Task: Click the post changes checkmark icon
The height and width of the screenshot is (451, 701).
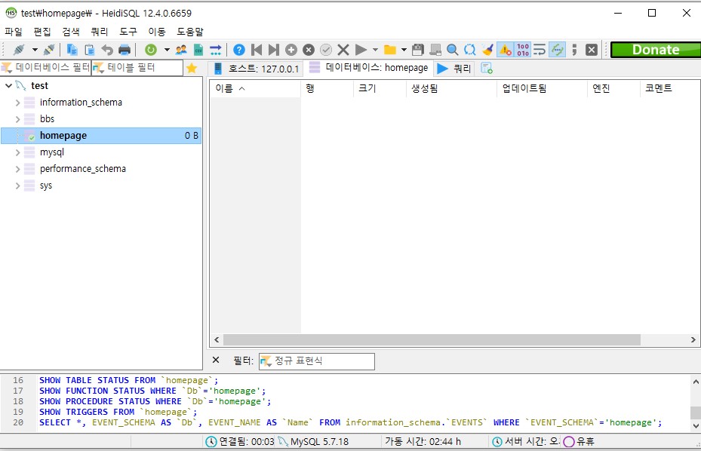Action: click(326, 50)
